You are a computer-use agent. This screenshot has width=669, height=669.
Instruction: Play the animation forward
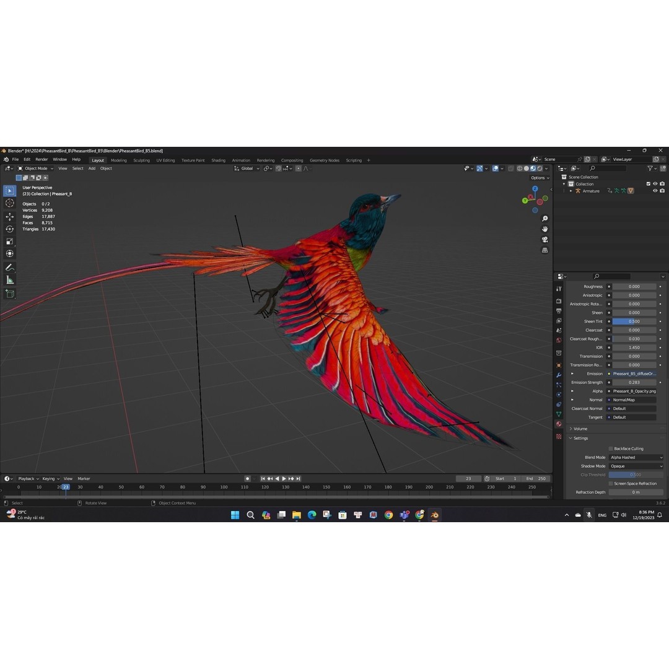pyautogui.click(x=284, y=479)
